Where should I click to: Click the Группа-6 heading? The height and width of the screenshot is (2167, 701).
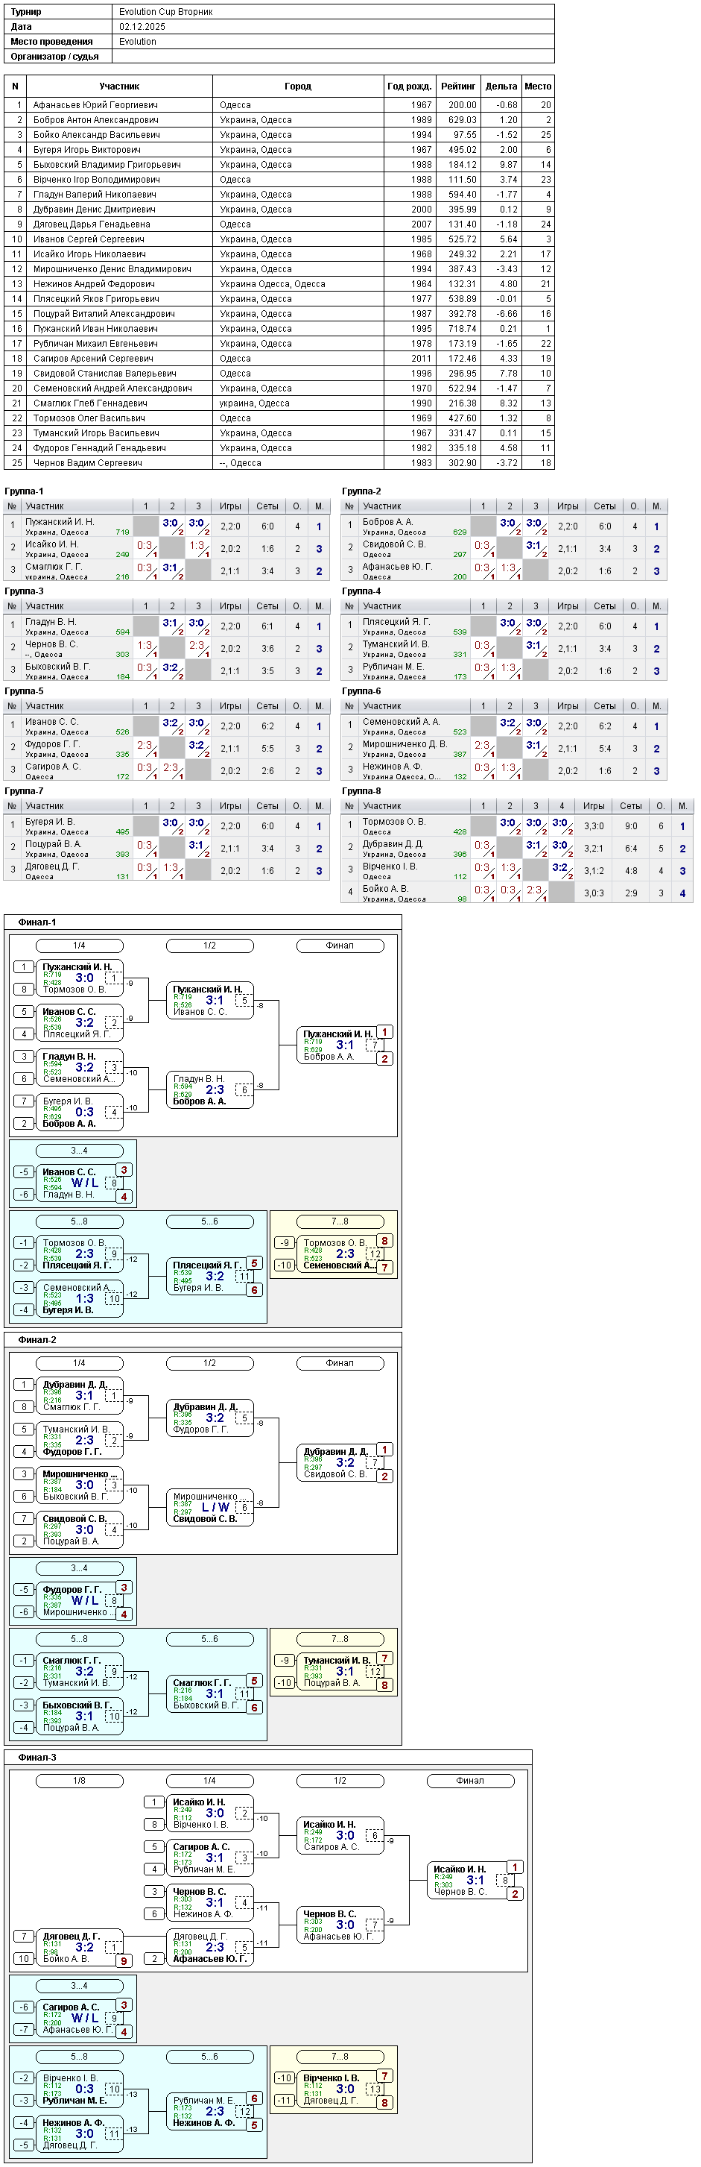click(x=361, y=691)
